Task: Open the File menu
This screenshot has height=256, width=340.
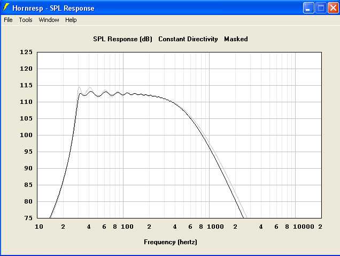Action: pyautogui.click(x=8, y=20)
